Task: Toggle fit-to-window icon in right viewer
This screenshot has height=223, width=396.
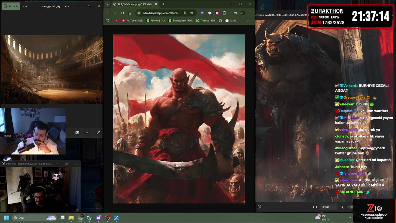Action: coord(315,207)
